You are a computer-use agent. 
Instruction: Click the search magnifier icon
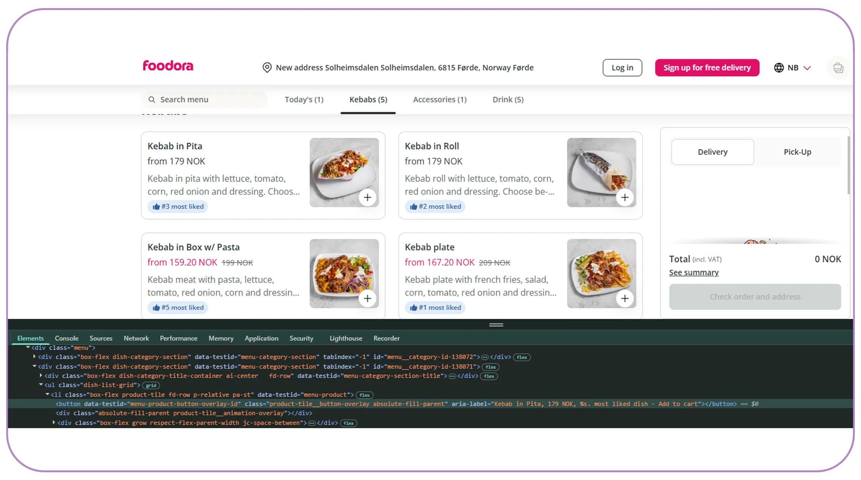click(152, 99)
